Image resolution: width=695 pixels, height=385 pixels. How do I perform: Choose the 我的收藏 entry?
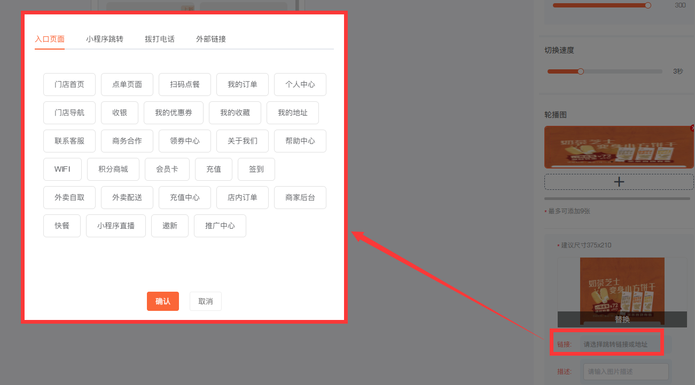[235, 113]
